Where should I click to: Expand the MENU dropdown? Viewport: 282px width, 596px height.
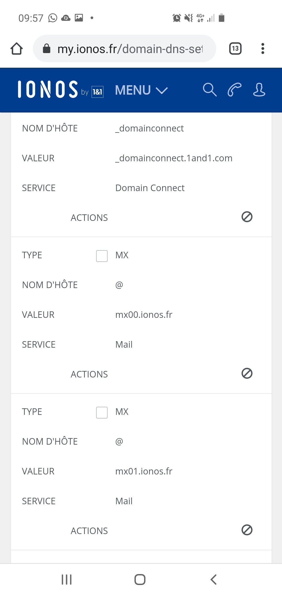[x=141, y=90]
